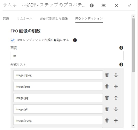The width and height of the screenshot is (138, 130).
Task: Edit the image/x-png format field
Action: [58, 120]
